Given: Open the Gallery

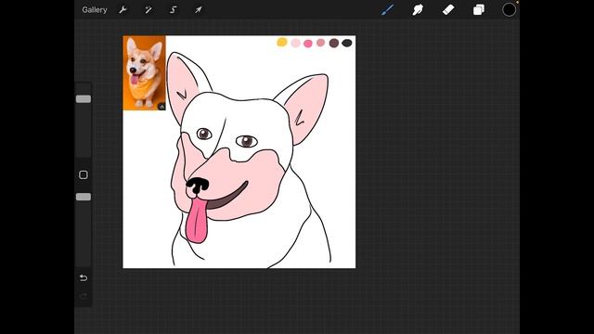Looking at the screenshot, I should (x=95, y=10).
